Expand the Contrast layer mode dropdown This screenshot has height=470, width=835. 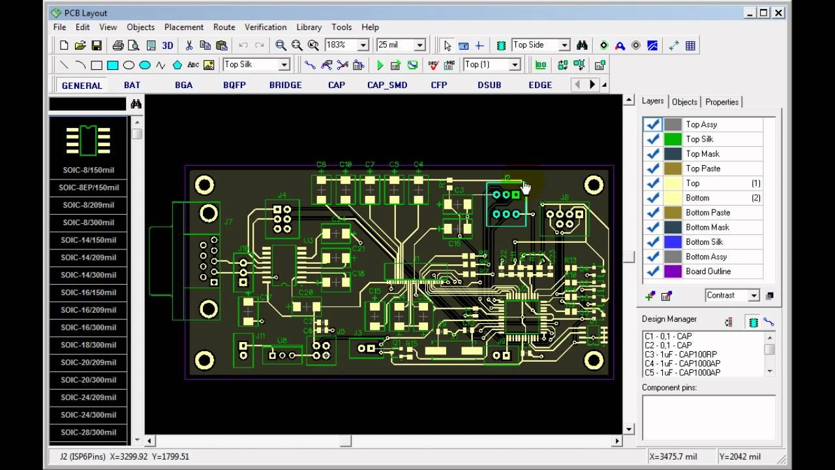[x=753, y=296]
